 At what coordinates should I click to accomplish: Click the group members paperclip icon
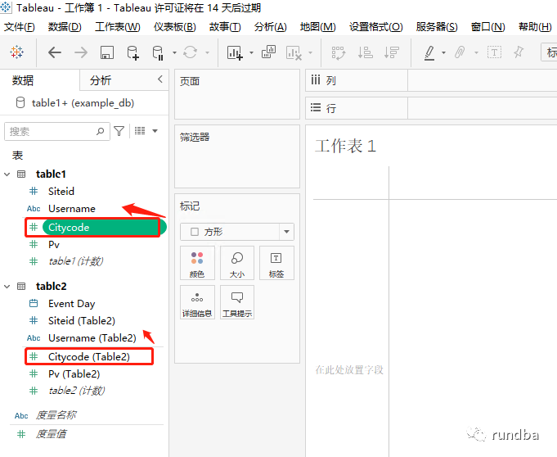pyautogui.click(x=460, y=52)
